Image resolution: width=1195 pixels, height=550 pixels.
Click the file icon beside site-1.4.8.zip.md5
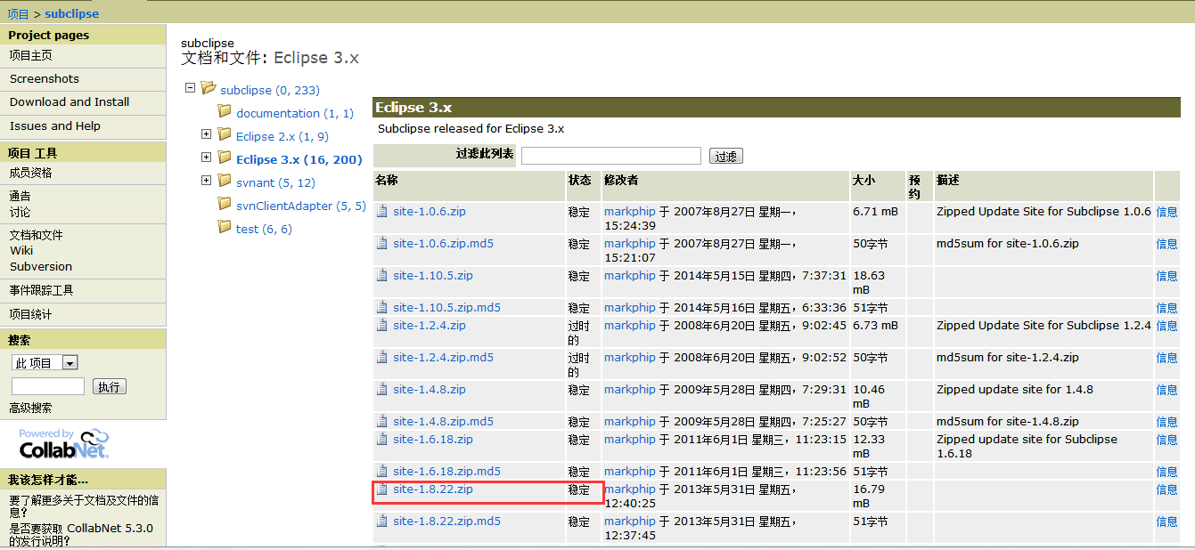(x=382, y=422)
